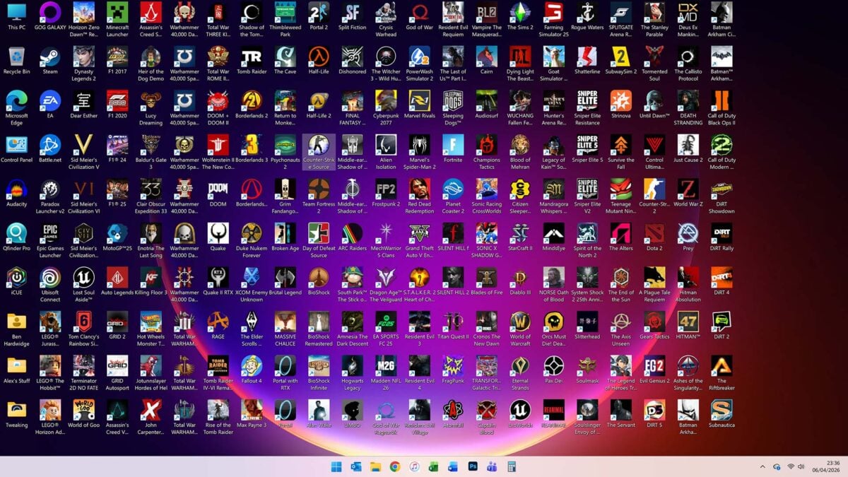Open Microsoft Teams from the taskbar

492,466
